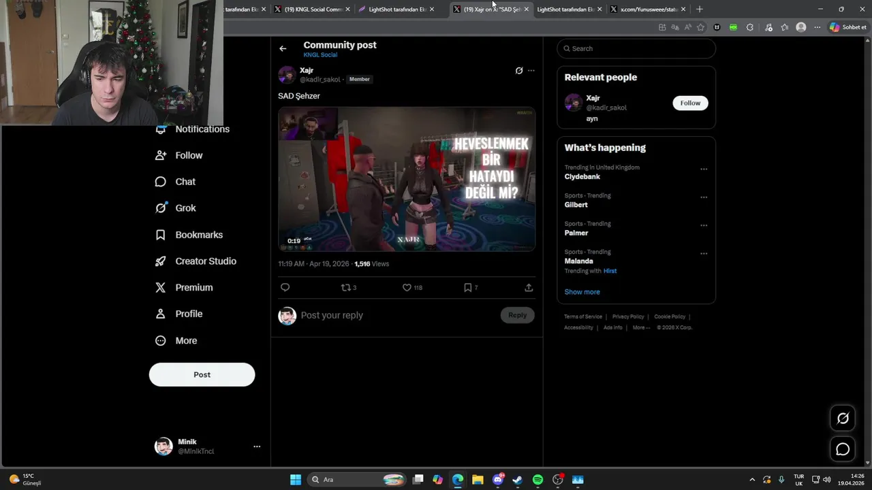Image resolution: width=872 pixels, height=490 pixels.
Task: Open account menu dots next to Minik
Action: [x=257, y=446]
